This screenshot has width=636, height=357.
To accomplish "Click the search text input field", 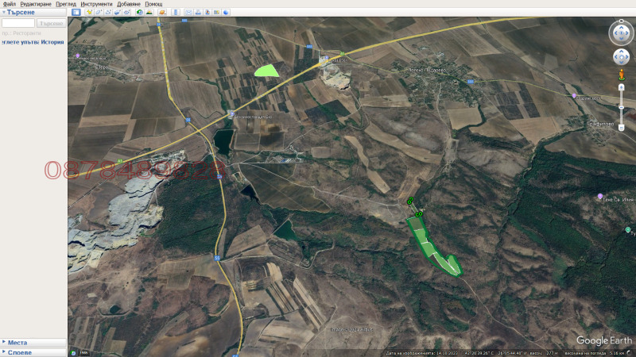I will pos(17,24).
